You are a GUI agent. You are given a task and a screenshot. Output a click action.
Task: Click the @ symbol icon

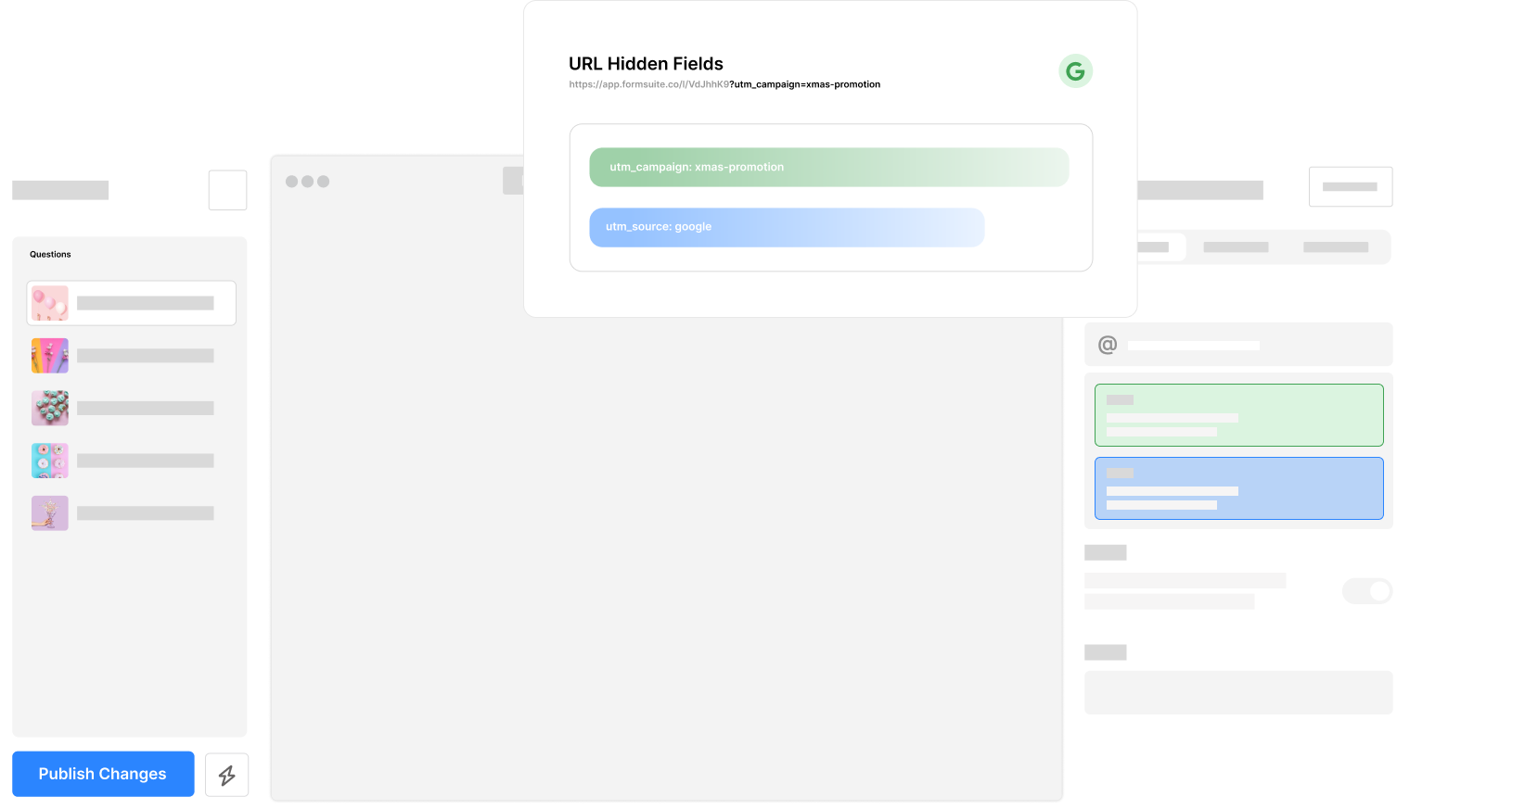[x=1107, y=345]
